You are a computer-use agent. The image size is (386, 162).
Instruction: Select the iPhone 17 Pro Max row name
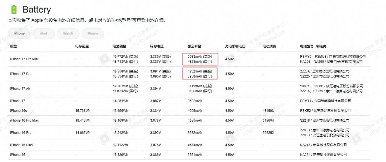pyautogui.click(x=24, y=59)
